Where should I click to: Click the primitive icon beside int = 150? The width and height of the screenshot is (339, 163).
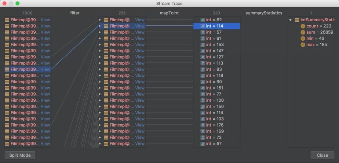pyautogui.click(x=203, y=106)
